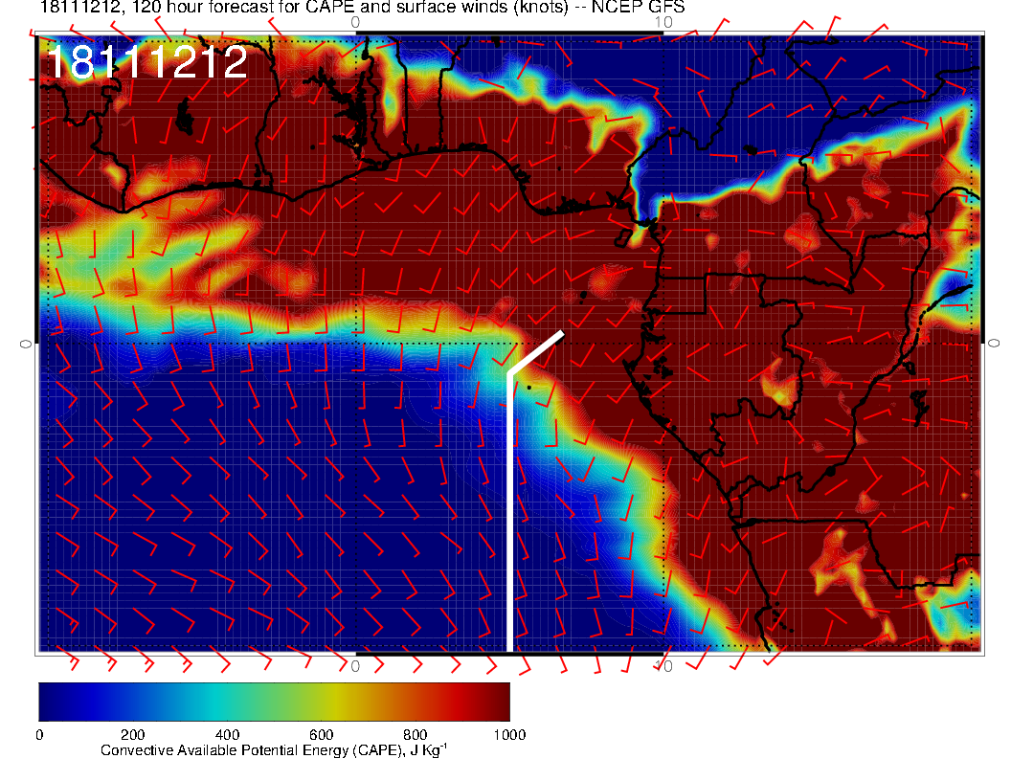Select the 200 tick label under the colorbar
The height and width of the screenshot is (781, 1011).
(x=132, y=735)
